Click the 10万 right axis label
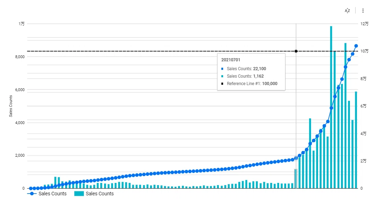Screen dimensions: 374x201 click(364, 51)
